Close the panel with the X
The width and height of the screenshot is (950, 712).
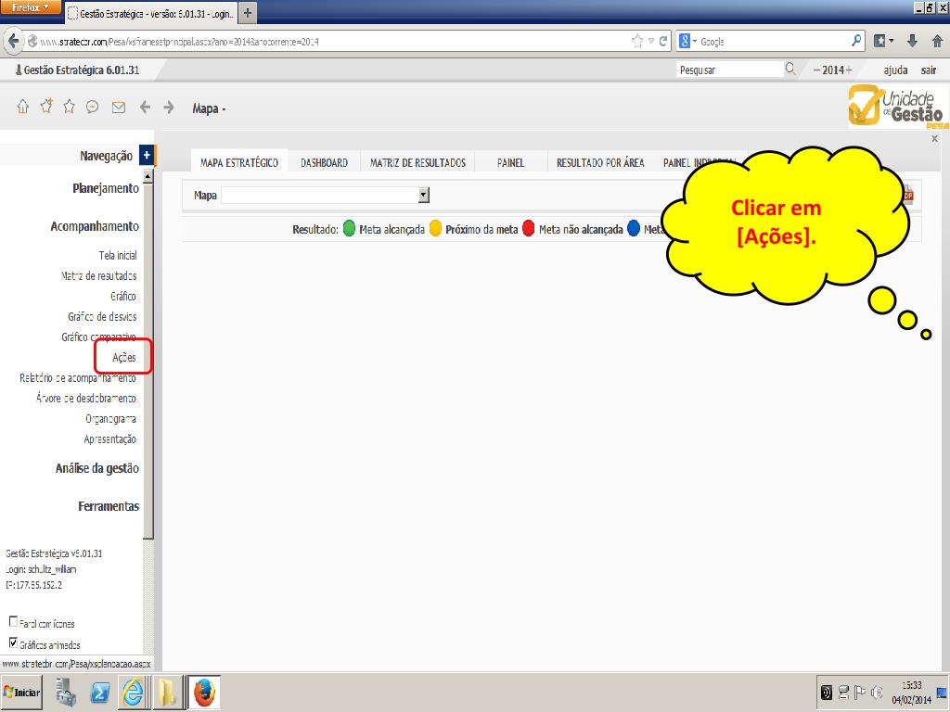coord(934,139)
